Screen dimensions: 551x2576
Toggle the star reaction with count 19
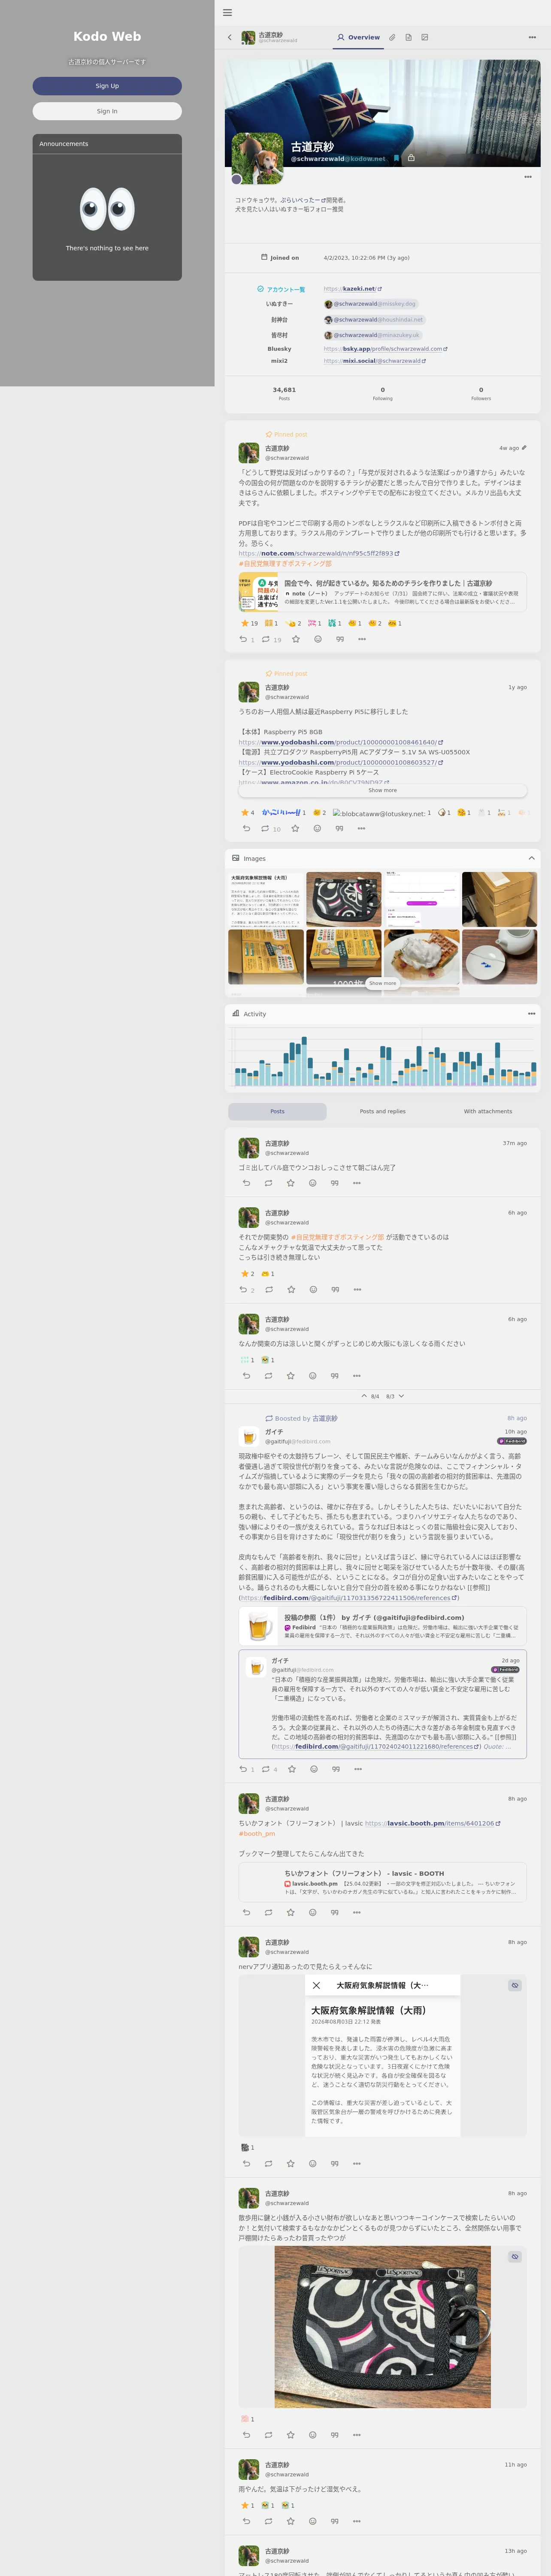click(x=249, y=623)
